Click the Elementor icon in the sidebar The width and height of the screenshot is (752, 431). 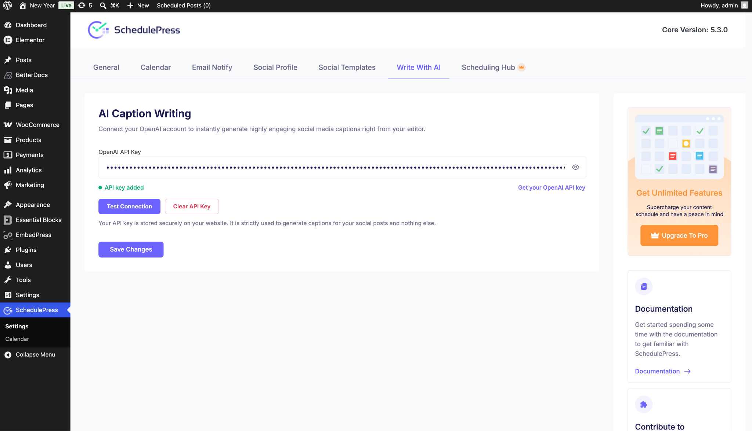(8, 40)
